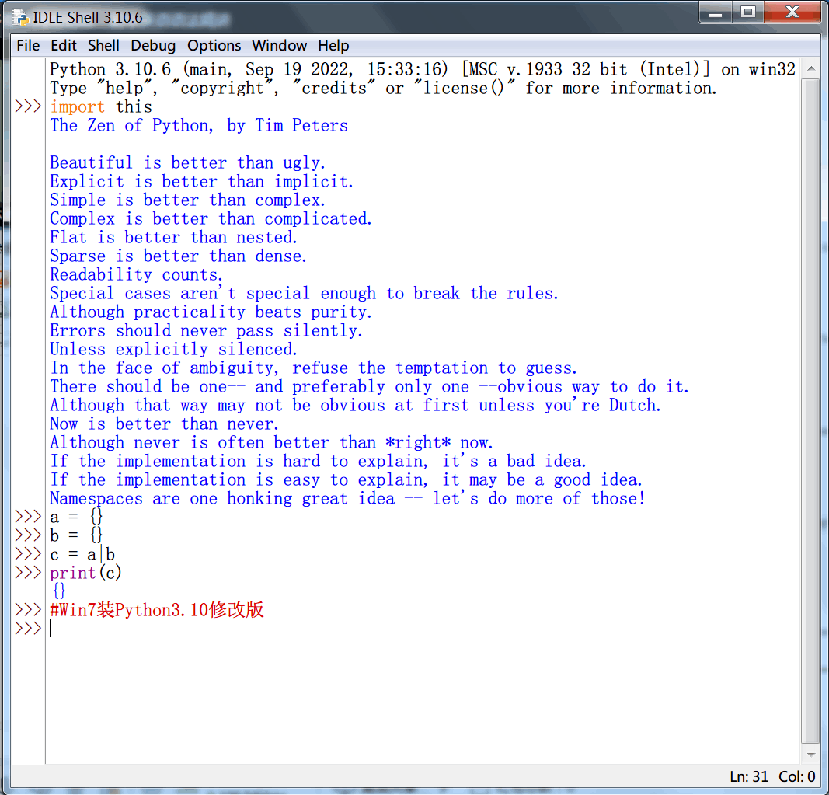The width and height of the screenshot is (829, 795).
Task: Click the 'c = a|b' statement line
Action: 82,555
